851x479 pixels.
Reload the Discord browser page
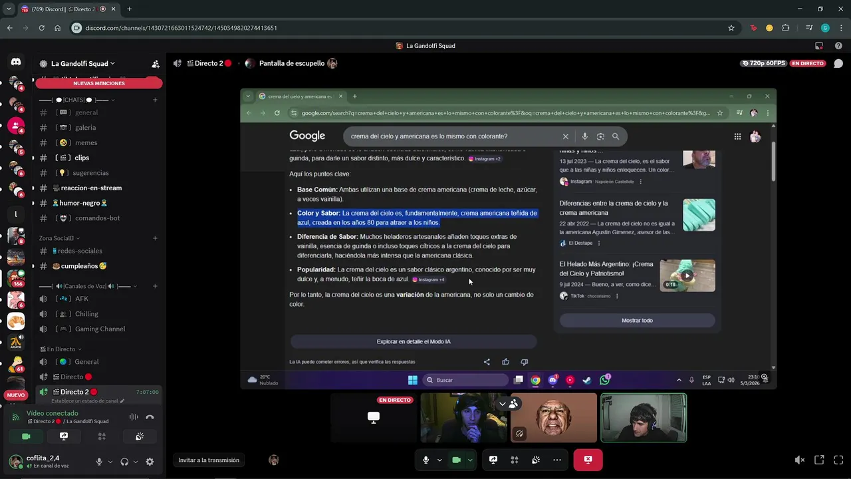tap(41, 28)
